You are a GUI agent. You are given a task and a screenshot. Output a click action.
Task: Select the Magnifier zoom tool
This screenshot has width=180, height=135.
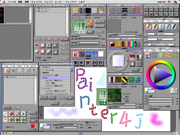click(x=146, y=9)
